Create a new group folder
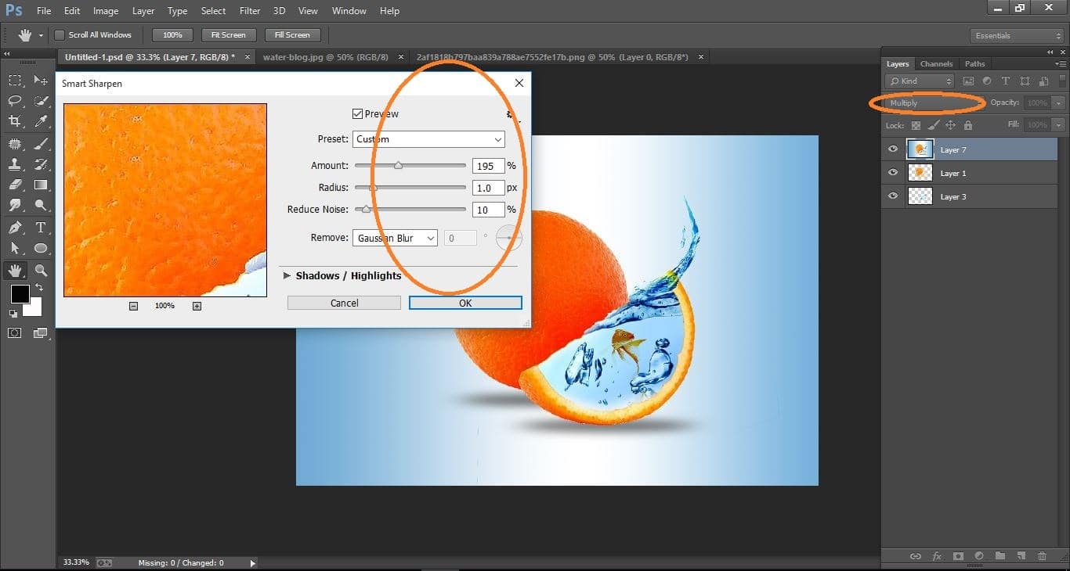Screen dimensions: 1070x571 tap(1000, 556)
